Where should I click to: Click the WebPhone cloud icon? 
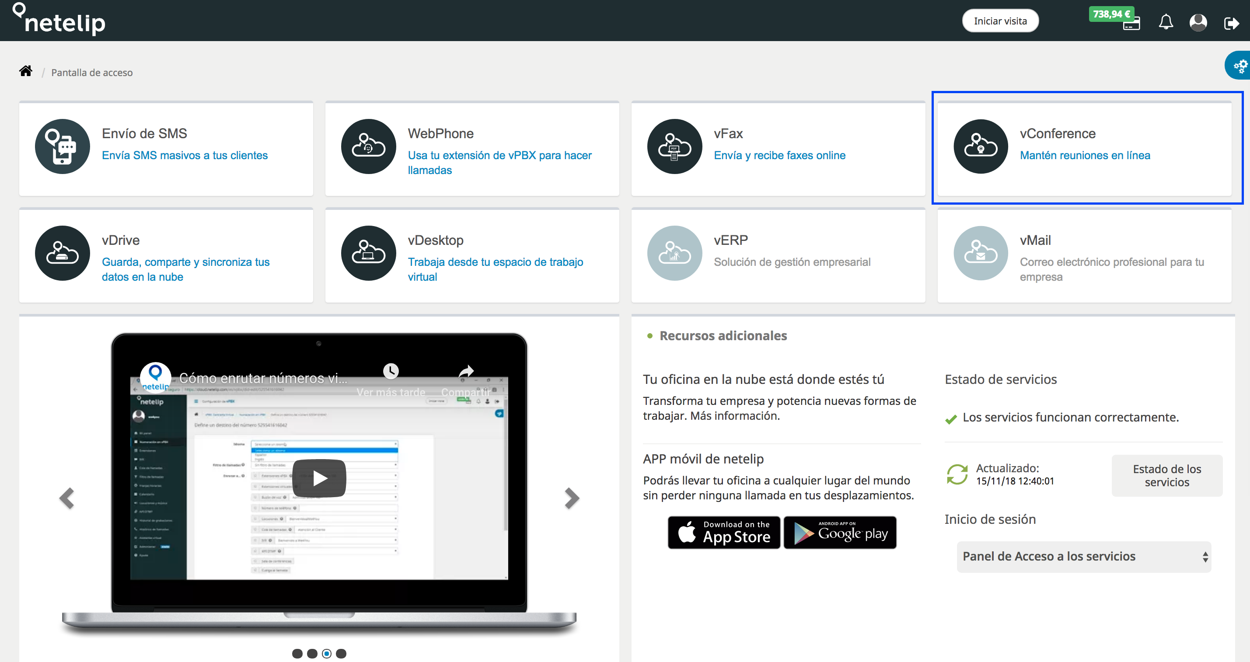point(368,146)
